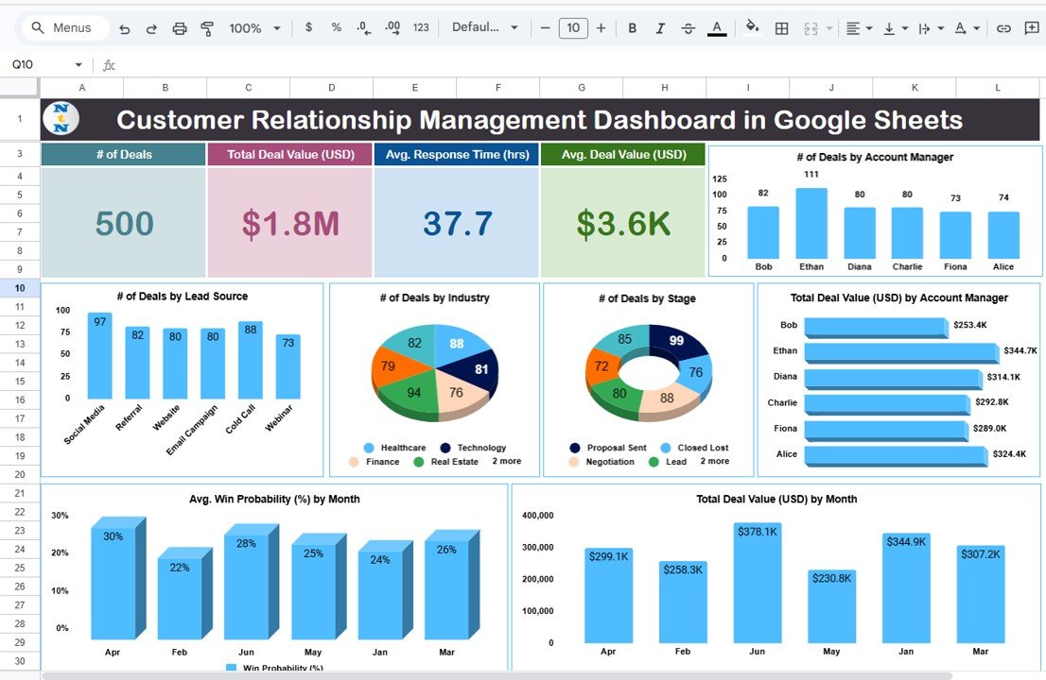Expand the Default font dropdown

(x=485, y=28)
